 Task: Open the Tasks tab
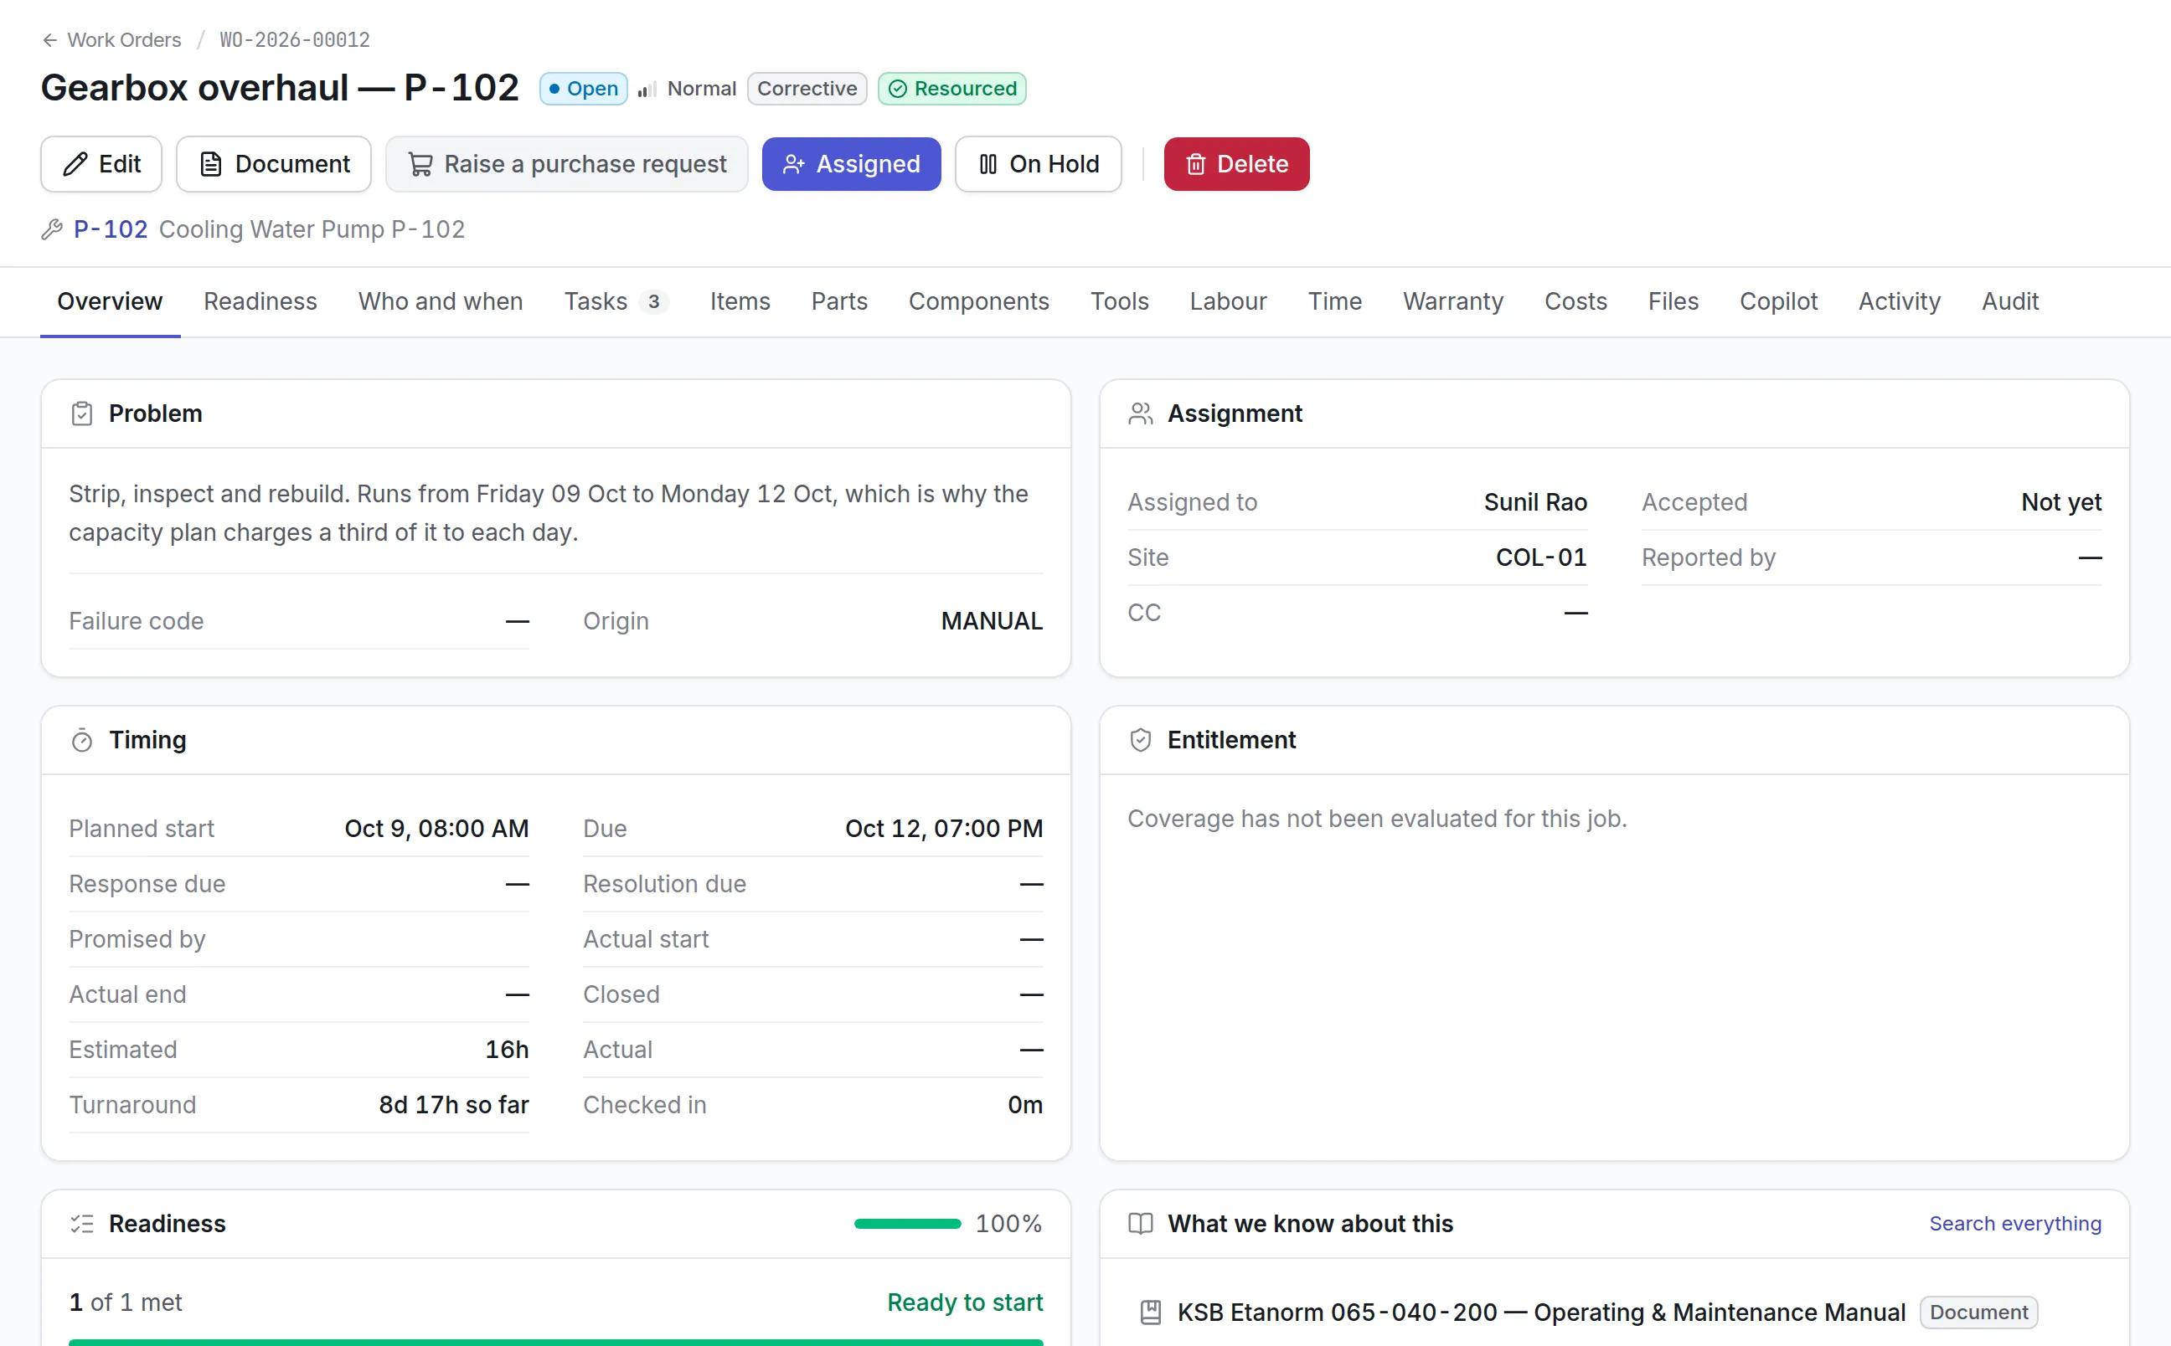pyautogui.click(x=616, y=302)
